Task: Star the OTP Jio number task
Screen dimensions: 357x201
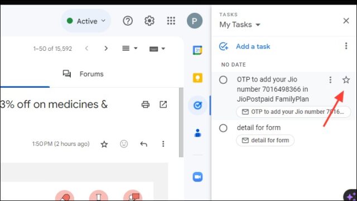Action: click(x=346, y=80)
